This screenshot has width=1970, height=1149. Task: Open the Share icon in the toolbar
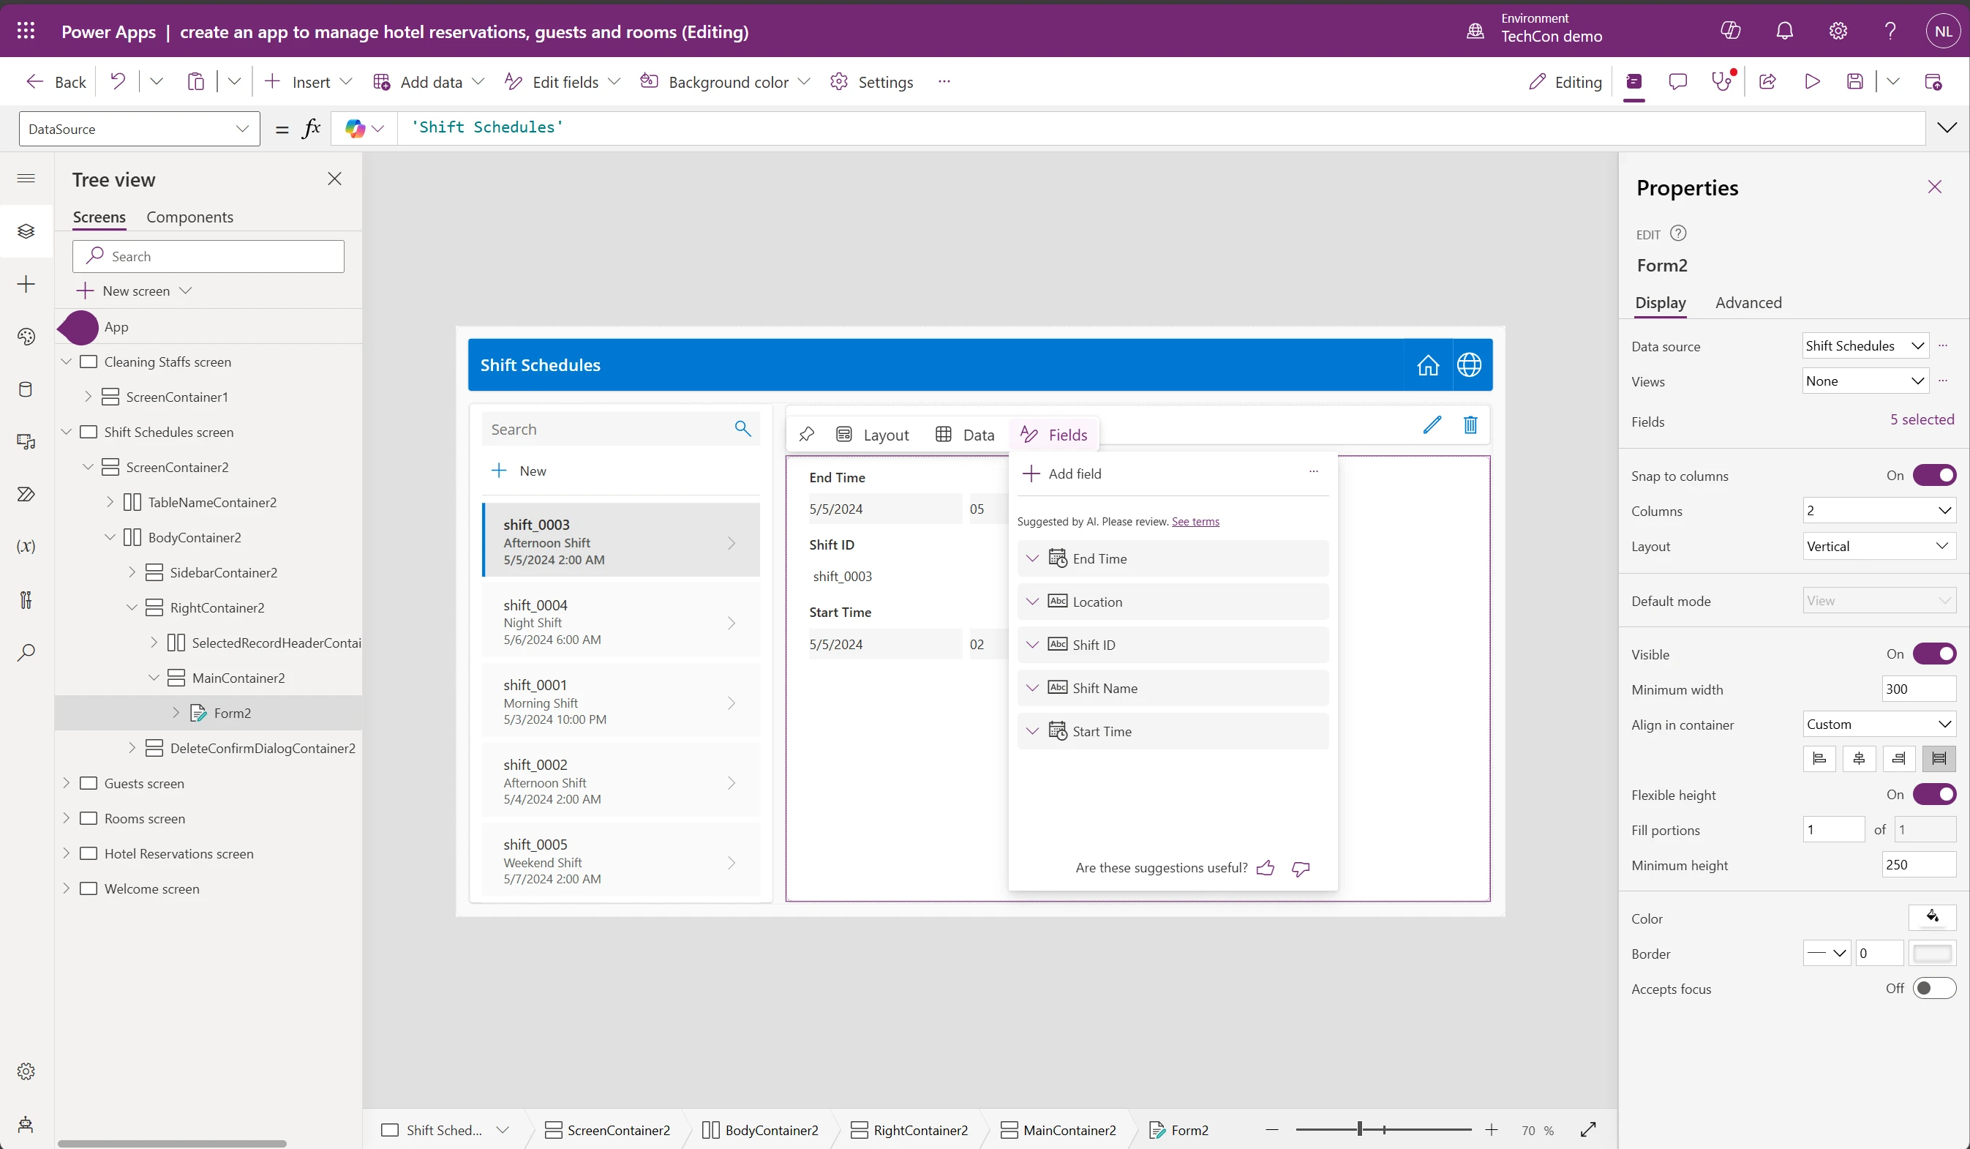[x=1767, y=81]
